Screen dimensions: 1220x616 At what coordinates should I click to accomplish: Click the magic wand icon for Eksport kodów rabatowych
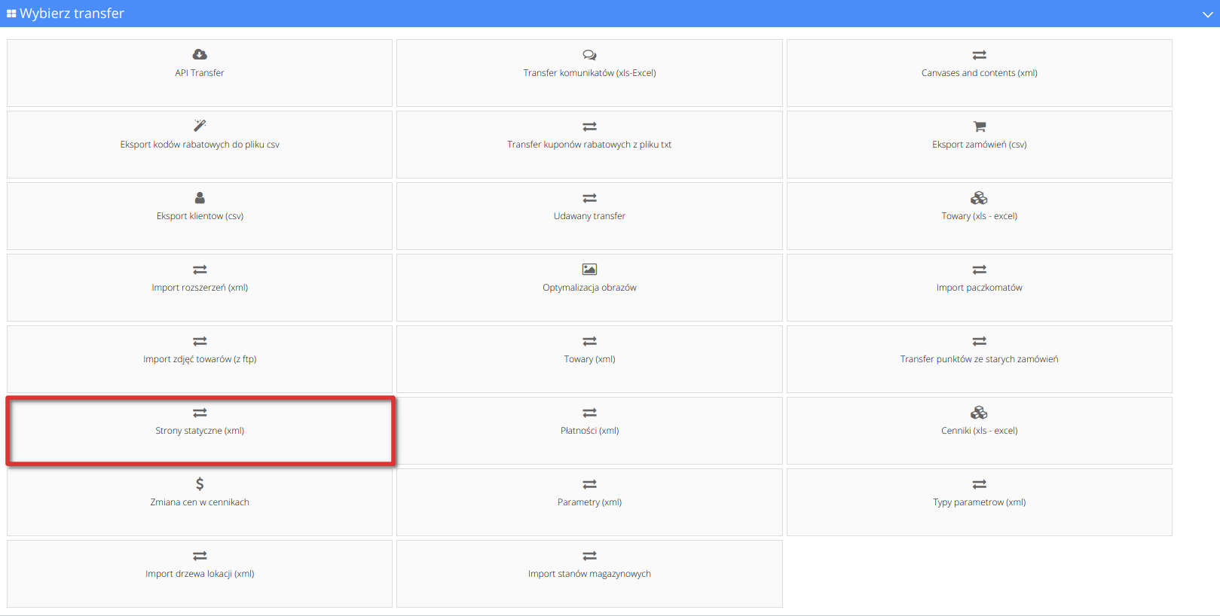(x=200, y=126)
